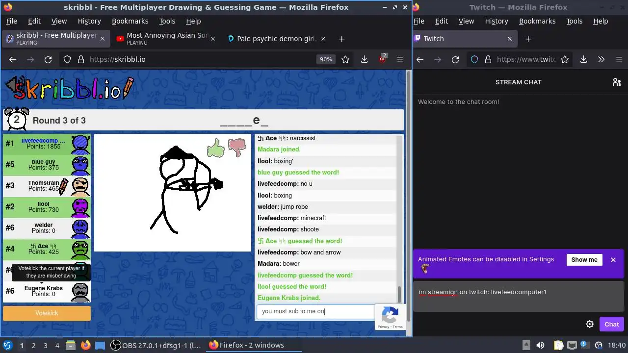The image size is (628, 353).
Task: Close the skribbl tab
Action: coord(103,39)
